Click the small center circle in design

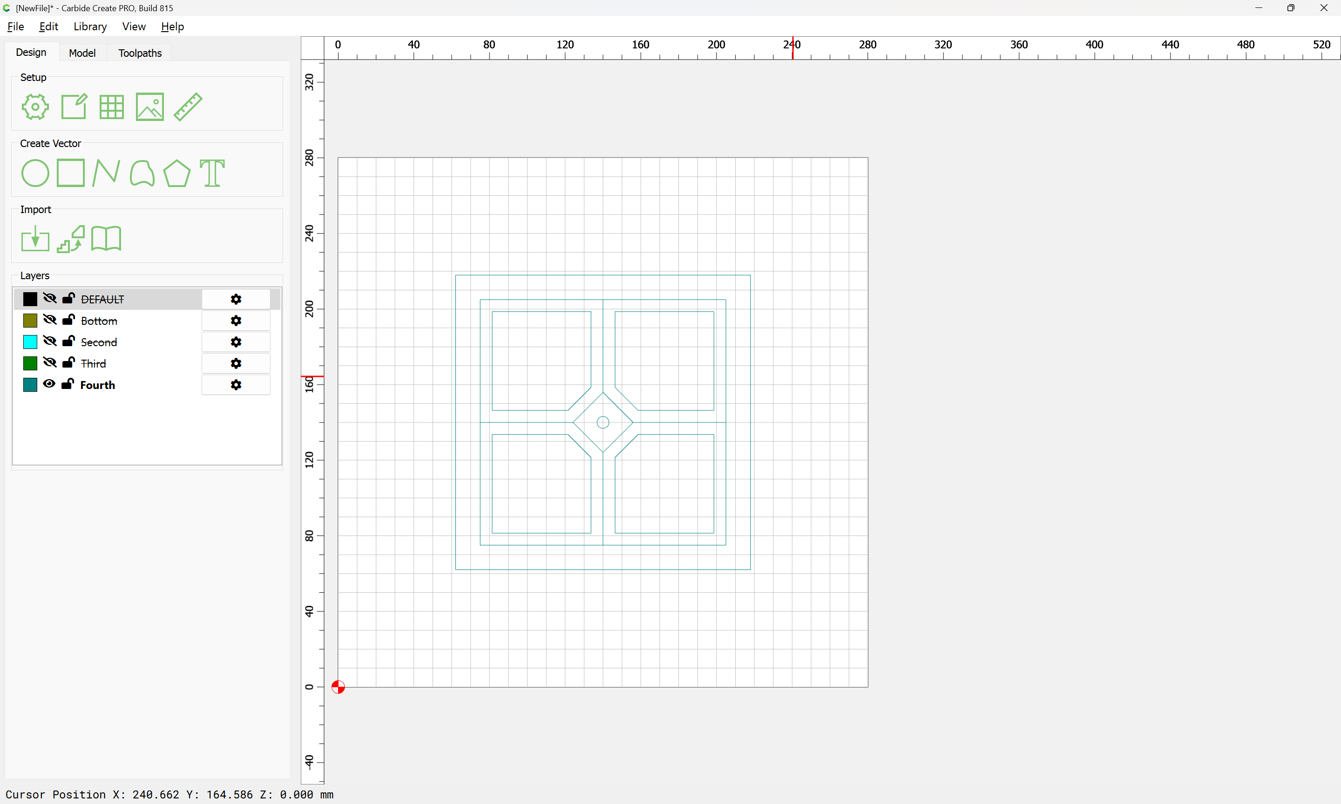(x=603, y=422)
